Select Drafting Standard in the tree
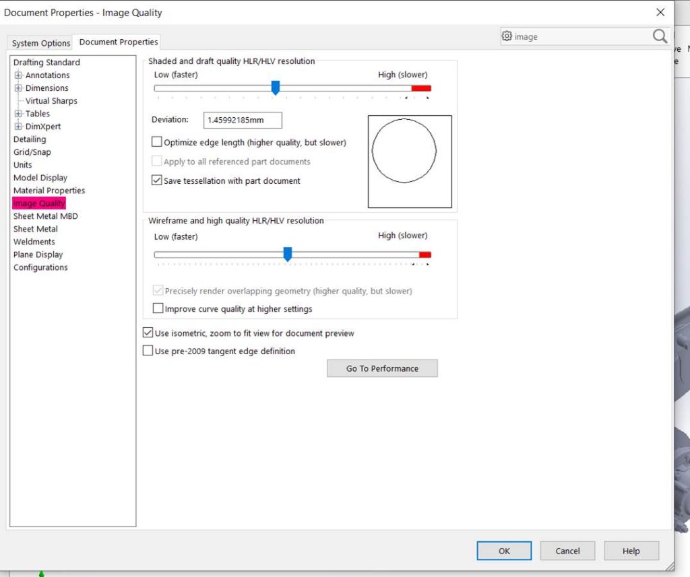The width and height of the screenshot is (690, 577). click(x=46, y=63)
